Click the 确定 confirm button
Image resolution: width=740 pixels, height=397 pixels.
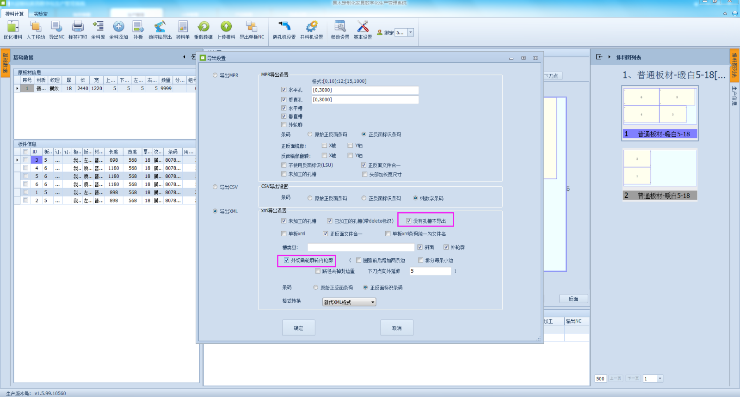point(299,328)
